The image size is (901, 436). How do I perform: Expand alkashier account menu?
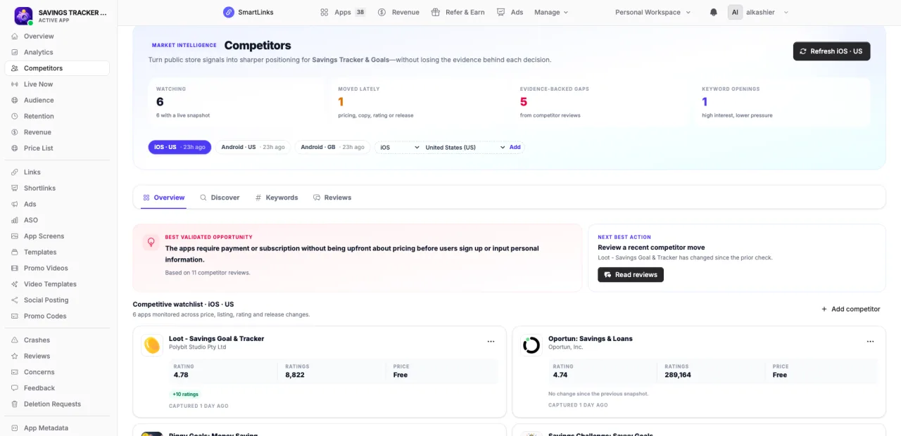(x=758, y=12)
